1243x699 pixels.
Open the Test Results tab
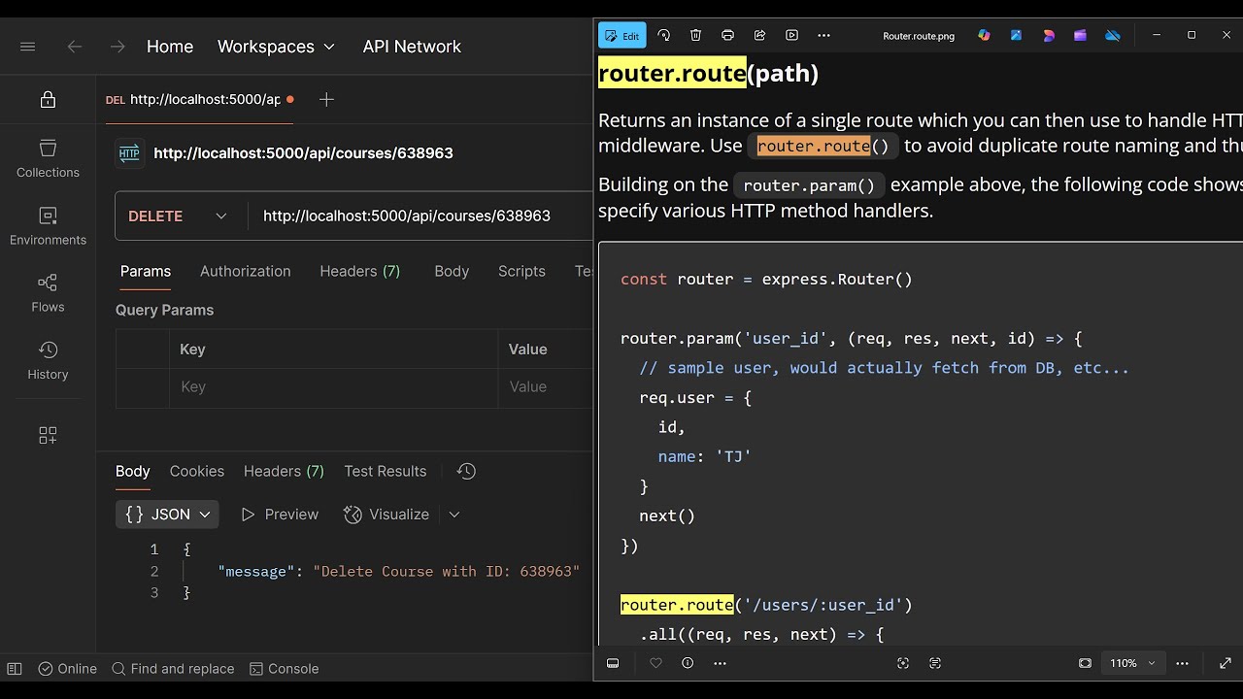coord(386,471)
